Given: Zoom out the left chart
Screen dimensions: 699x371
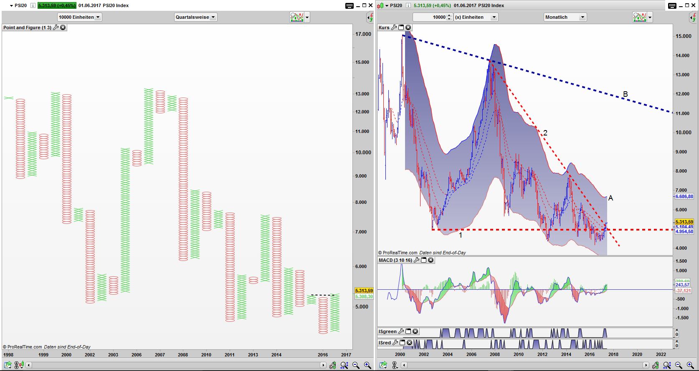Looking at the screenshot, I should (356, 365).
